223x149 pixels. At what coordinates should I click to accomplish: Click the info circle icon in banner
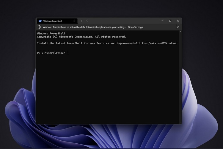pos(39,27)
